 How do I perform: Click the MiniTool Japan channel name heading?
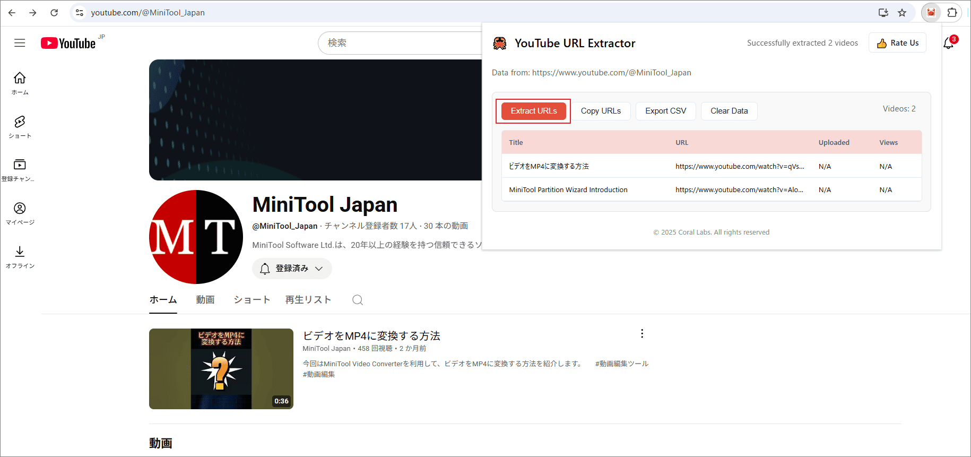[x=325, y=205]
